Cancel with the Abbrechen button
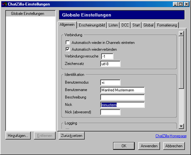The image size is (191, 155). (x=174, y=146)
